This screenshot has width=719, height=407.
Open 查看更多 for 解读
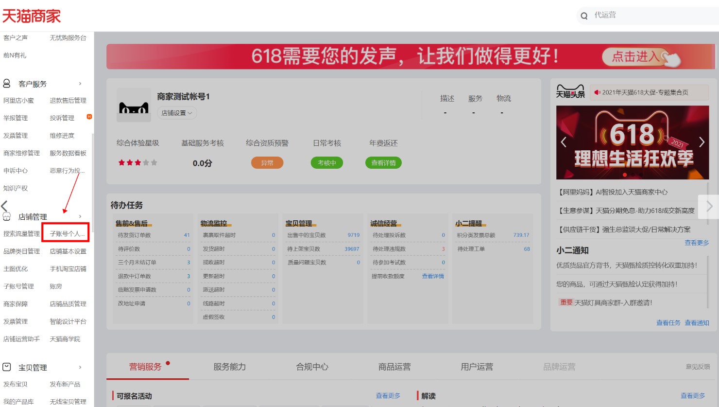click(x=693, y=396)
